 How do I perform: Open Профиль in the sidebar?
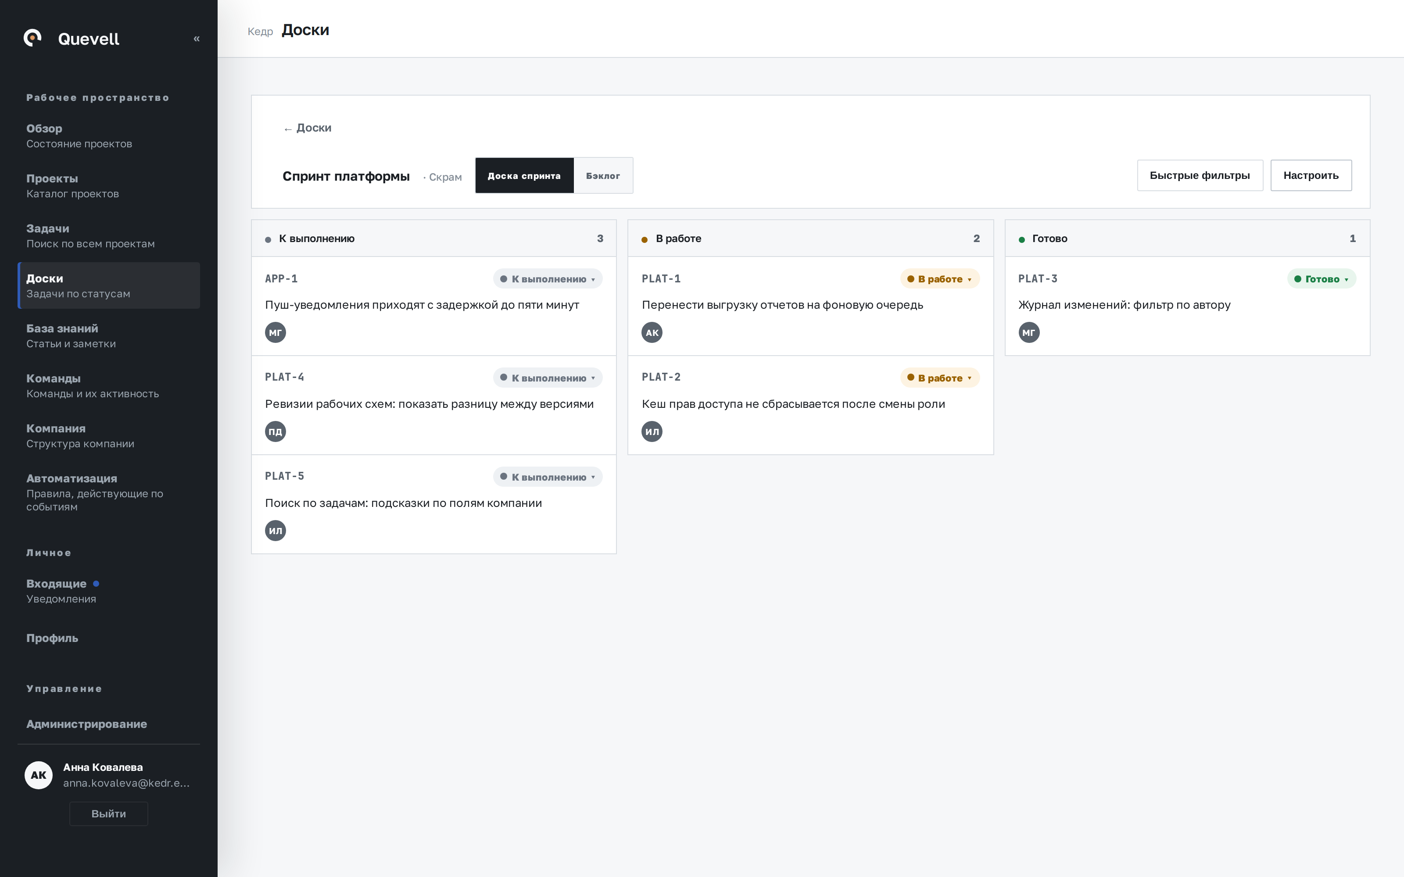tap(108, 638)
